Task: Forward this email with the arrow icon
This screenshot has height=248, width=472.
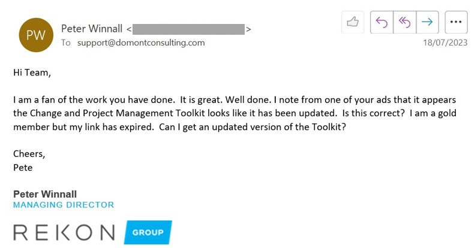Action: [x=427, y=22]
